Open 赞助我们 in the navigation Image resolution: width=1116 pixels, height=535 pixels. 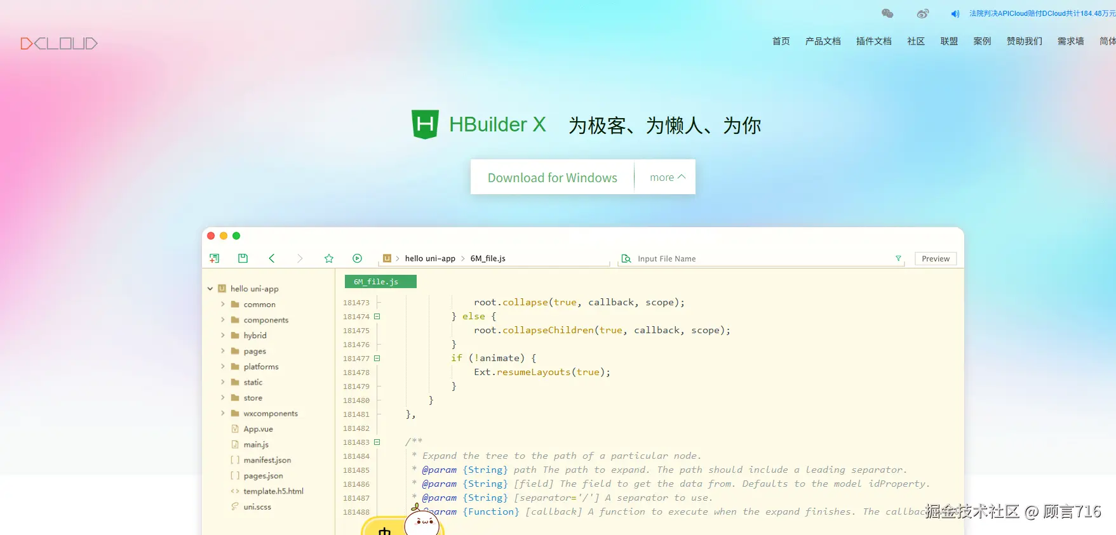[1025, 41]
